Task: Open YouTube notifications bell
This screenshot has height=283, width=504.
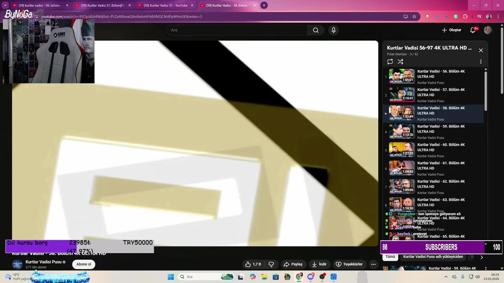Action: (473, 30)
